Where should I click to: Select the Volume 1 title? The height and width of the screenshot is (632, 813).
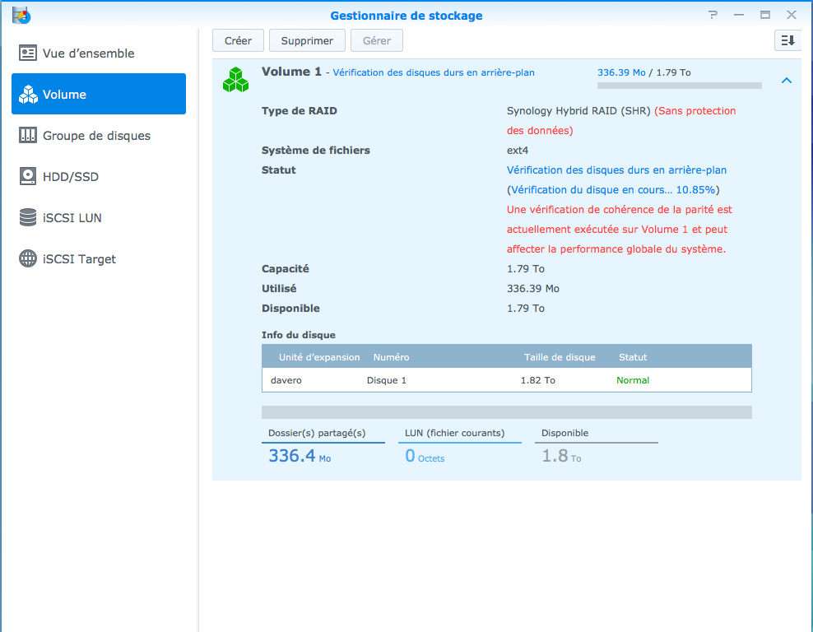click(291, 72)
